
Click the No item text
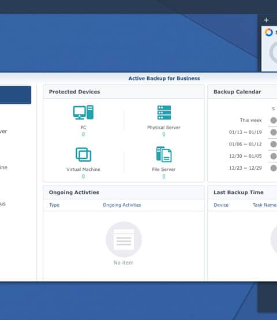pyautogui.click(x=123, y=263)
